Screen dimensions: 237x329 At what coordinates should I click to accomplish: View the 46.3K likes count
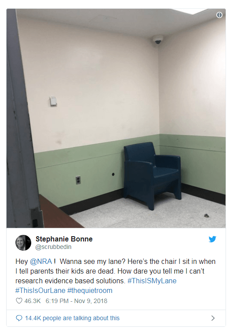(x=33, y=301)
